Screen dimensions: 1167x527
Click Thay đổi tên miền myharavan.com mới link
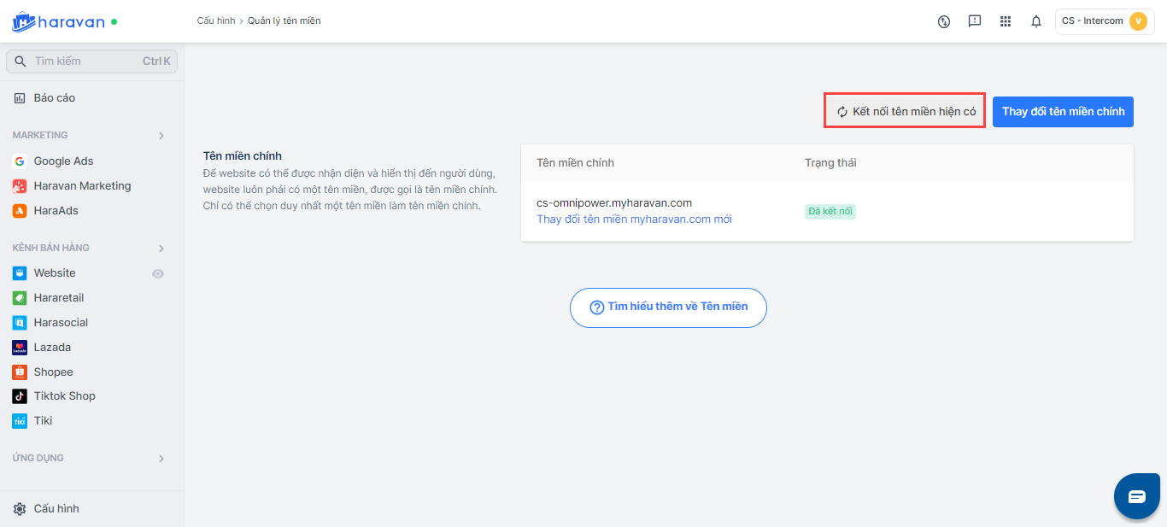pyautogui.click(x=634, y=220)
